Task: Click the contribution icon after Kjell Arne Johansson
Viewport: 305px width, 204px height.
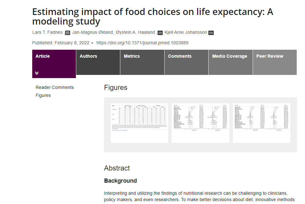Action: [211, 33]
